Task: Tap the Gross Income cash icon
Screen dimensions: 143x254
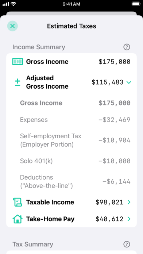Action: click(18, 62)
